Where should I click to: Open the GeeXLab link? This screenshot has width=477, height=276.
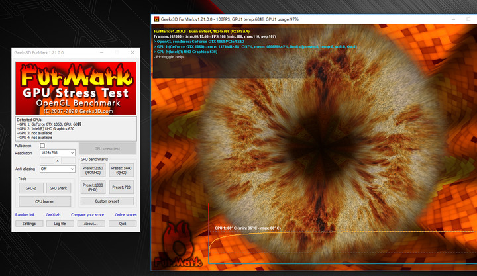point(53,215)
